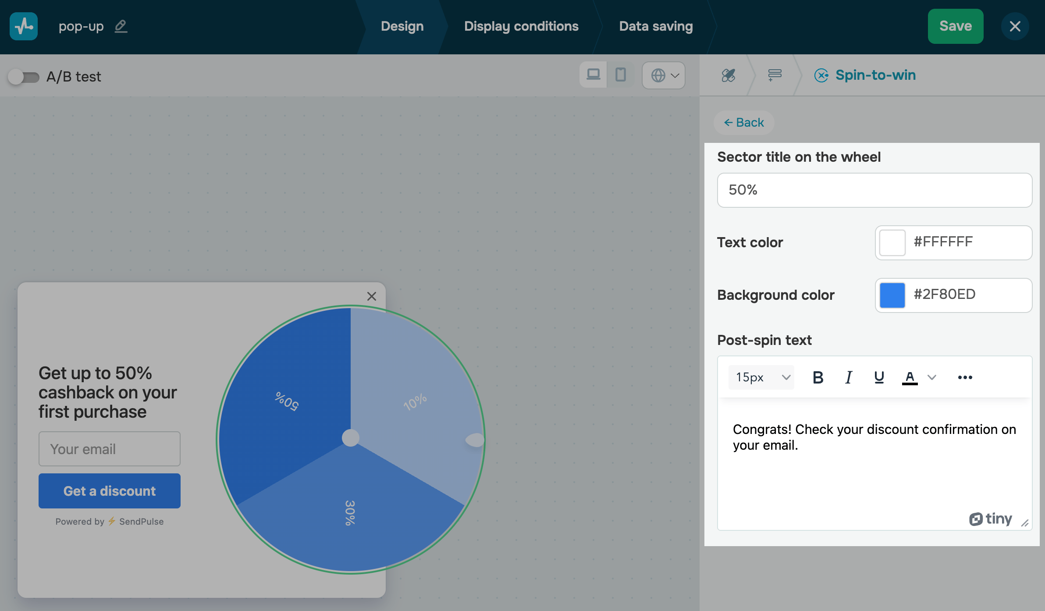
Task: Click the green Save button
Action: (x=955, y=26)
